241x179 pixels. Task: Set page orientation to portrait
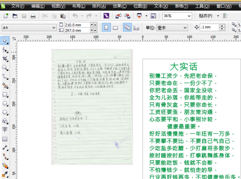[106, 28]
